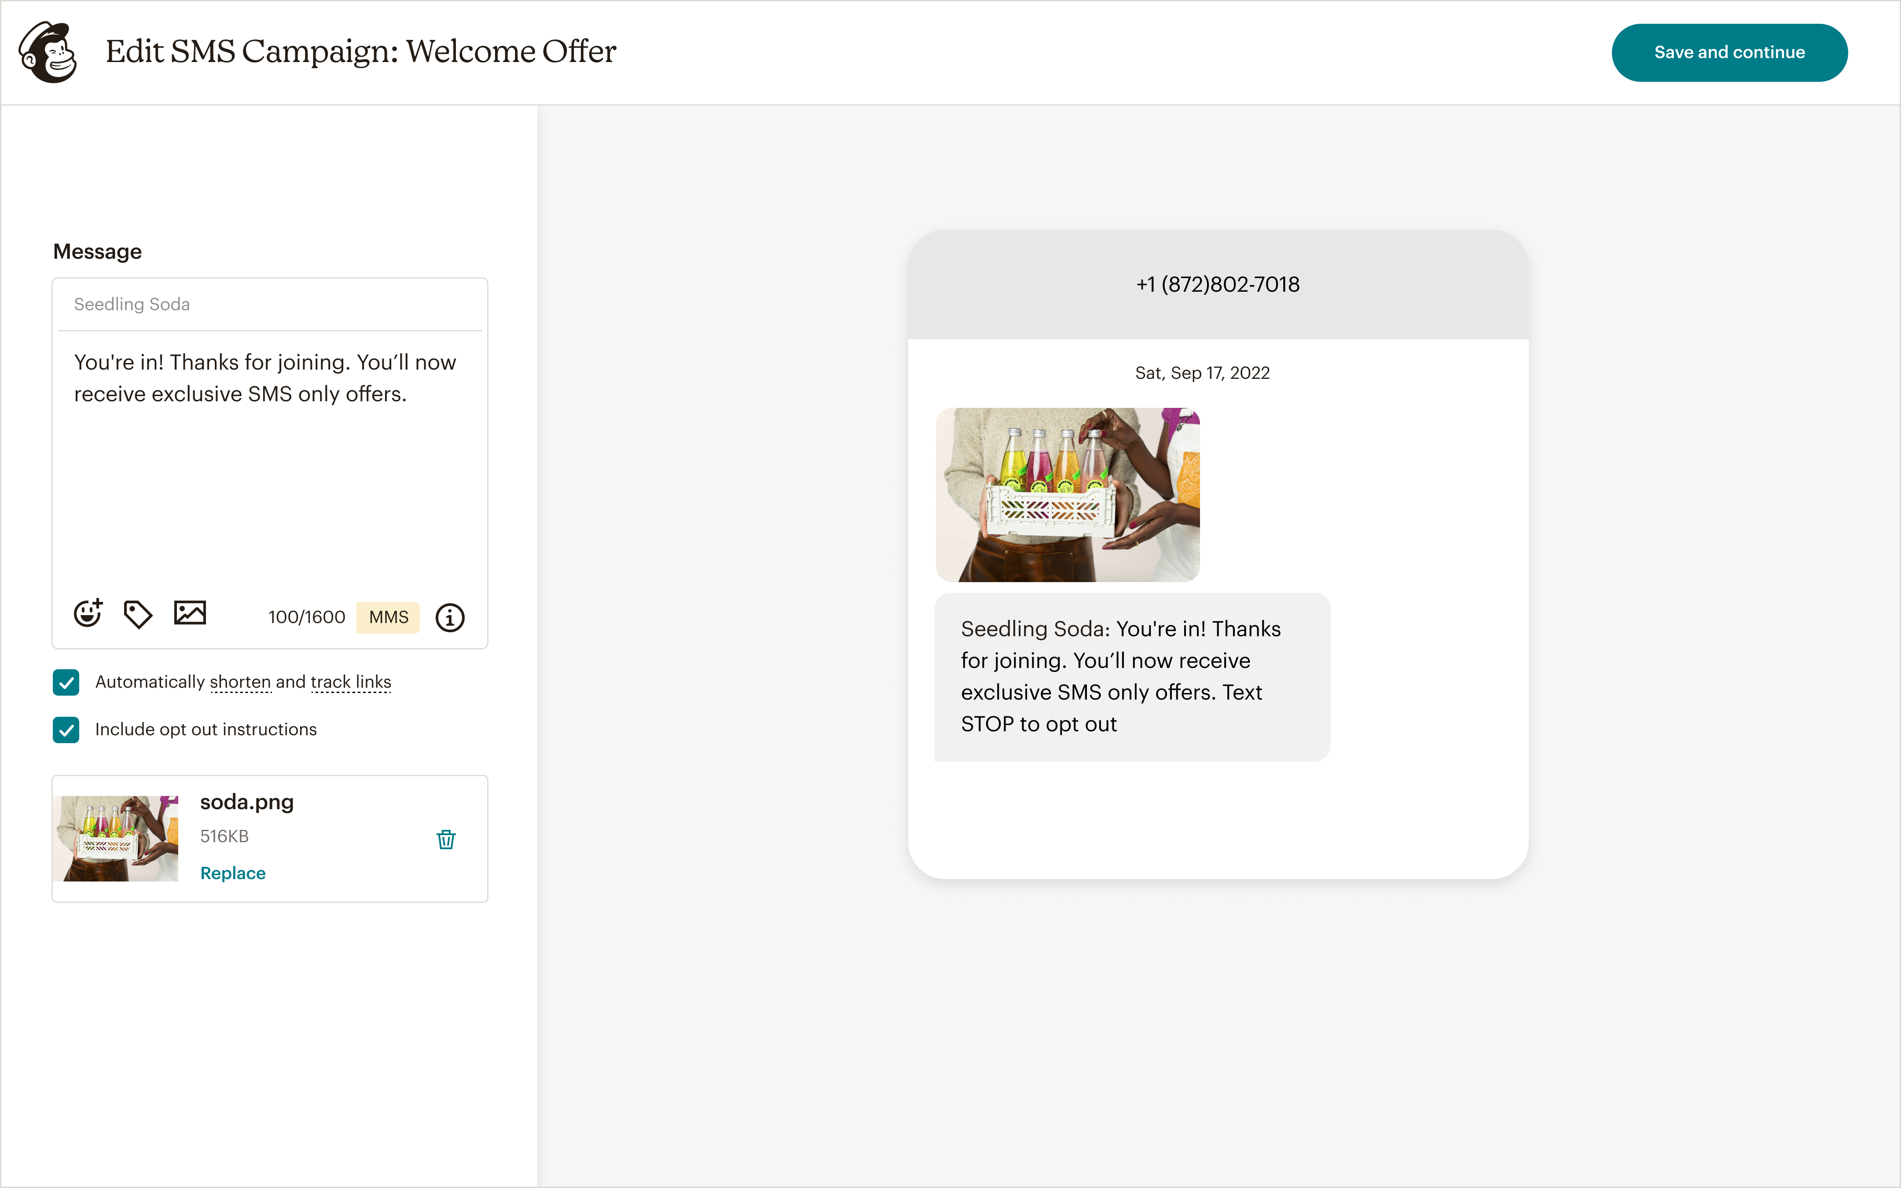Click the preview message text bubble
Viewport: 1901px width, 1188px height.
[x=1131, y=677]
